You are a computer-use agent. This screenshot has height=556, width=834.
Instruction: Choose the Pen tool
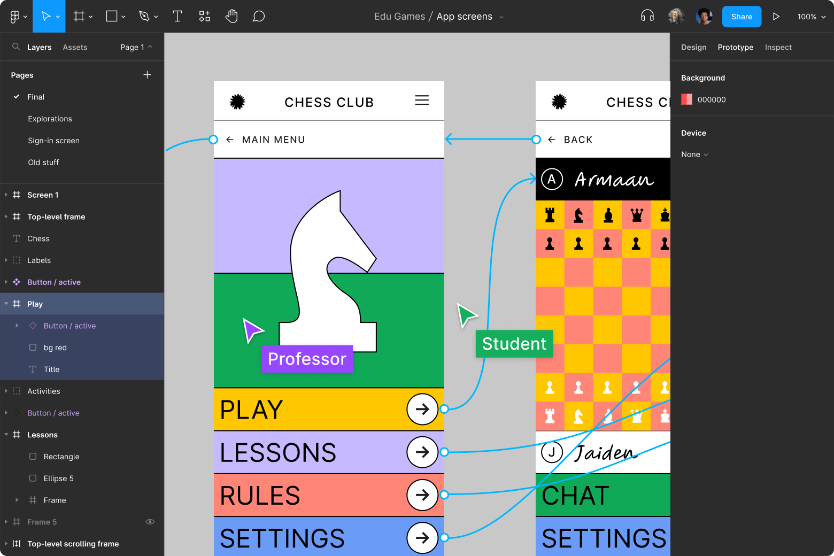click(x=145, y=16)
